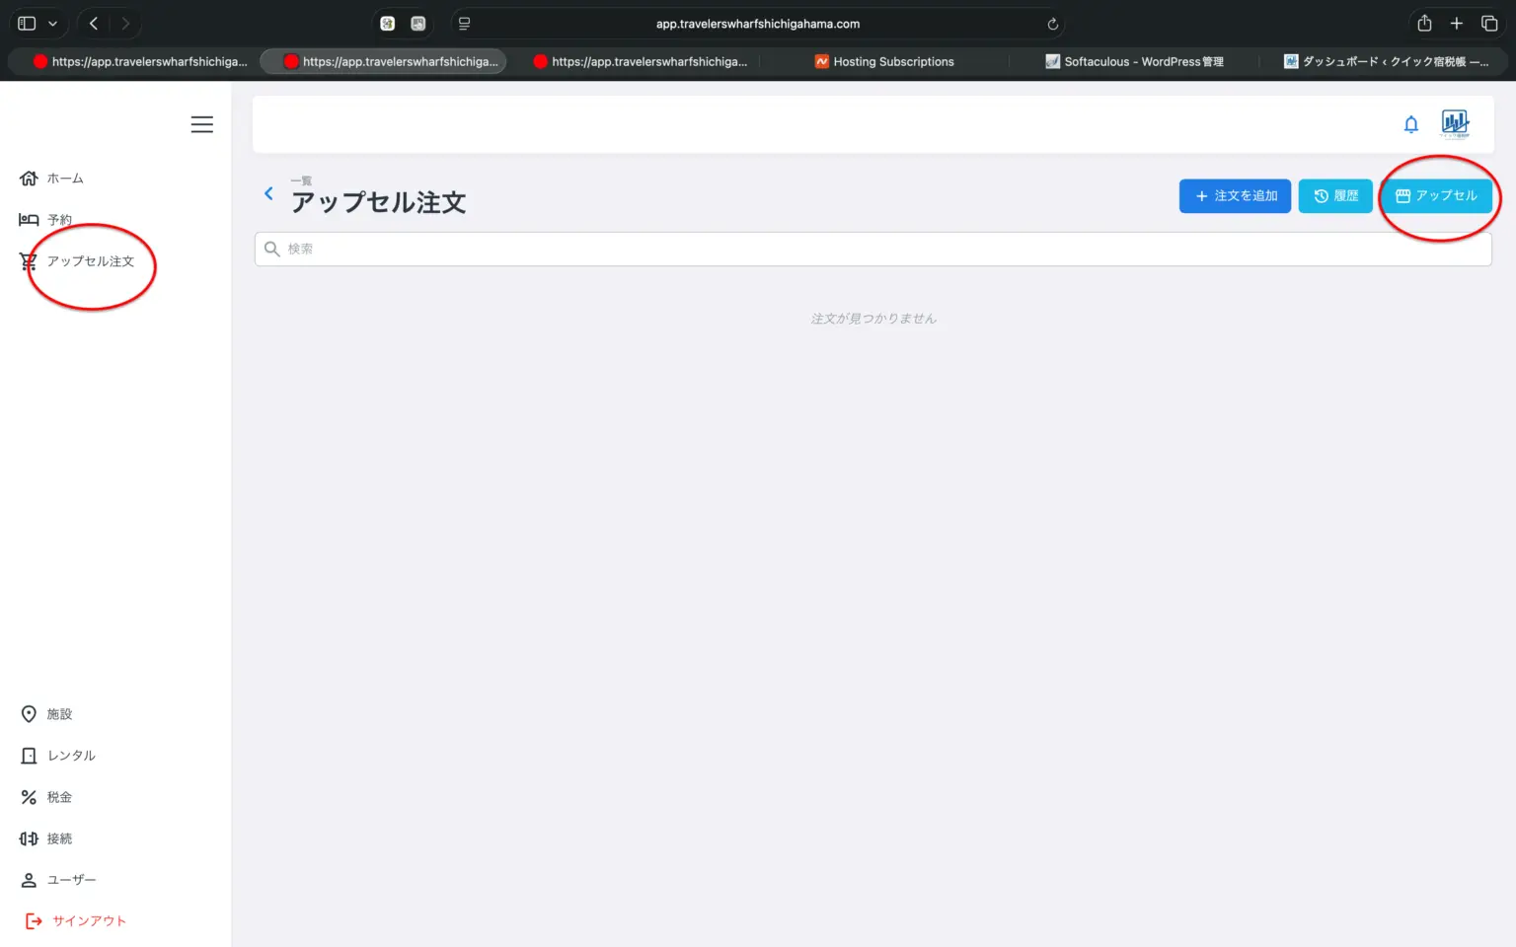Open アップセル注文 sidebar item
Screen dimensions: 1516x947
pos(90,261)
